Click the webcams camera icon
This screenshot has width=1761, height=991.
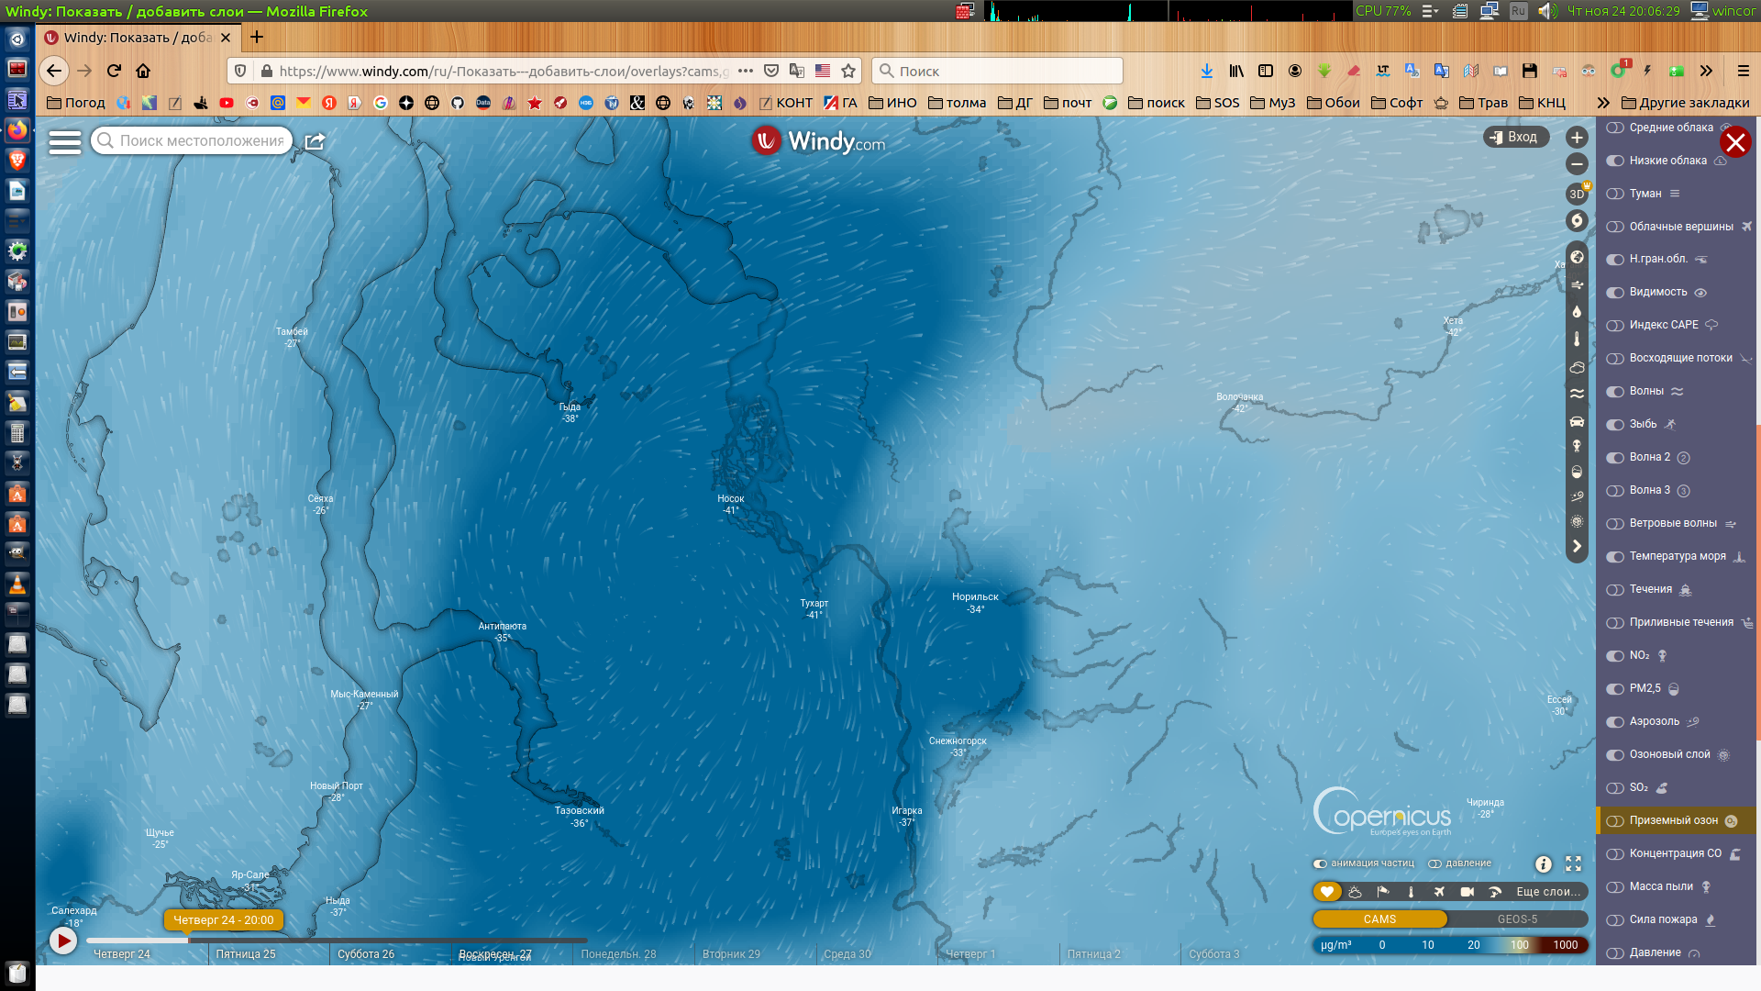point(1467,892)
